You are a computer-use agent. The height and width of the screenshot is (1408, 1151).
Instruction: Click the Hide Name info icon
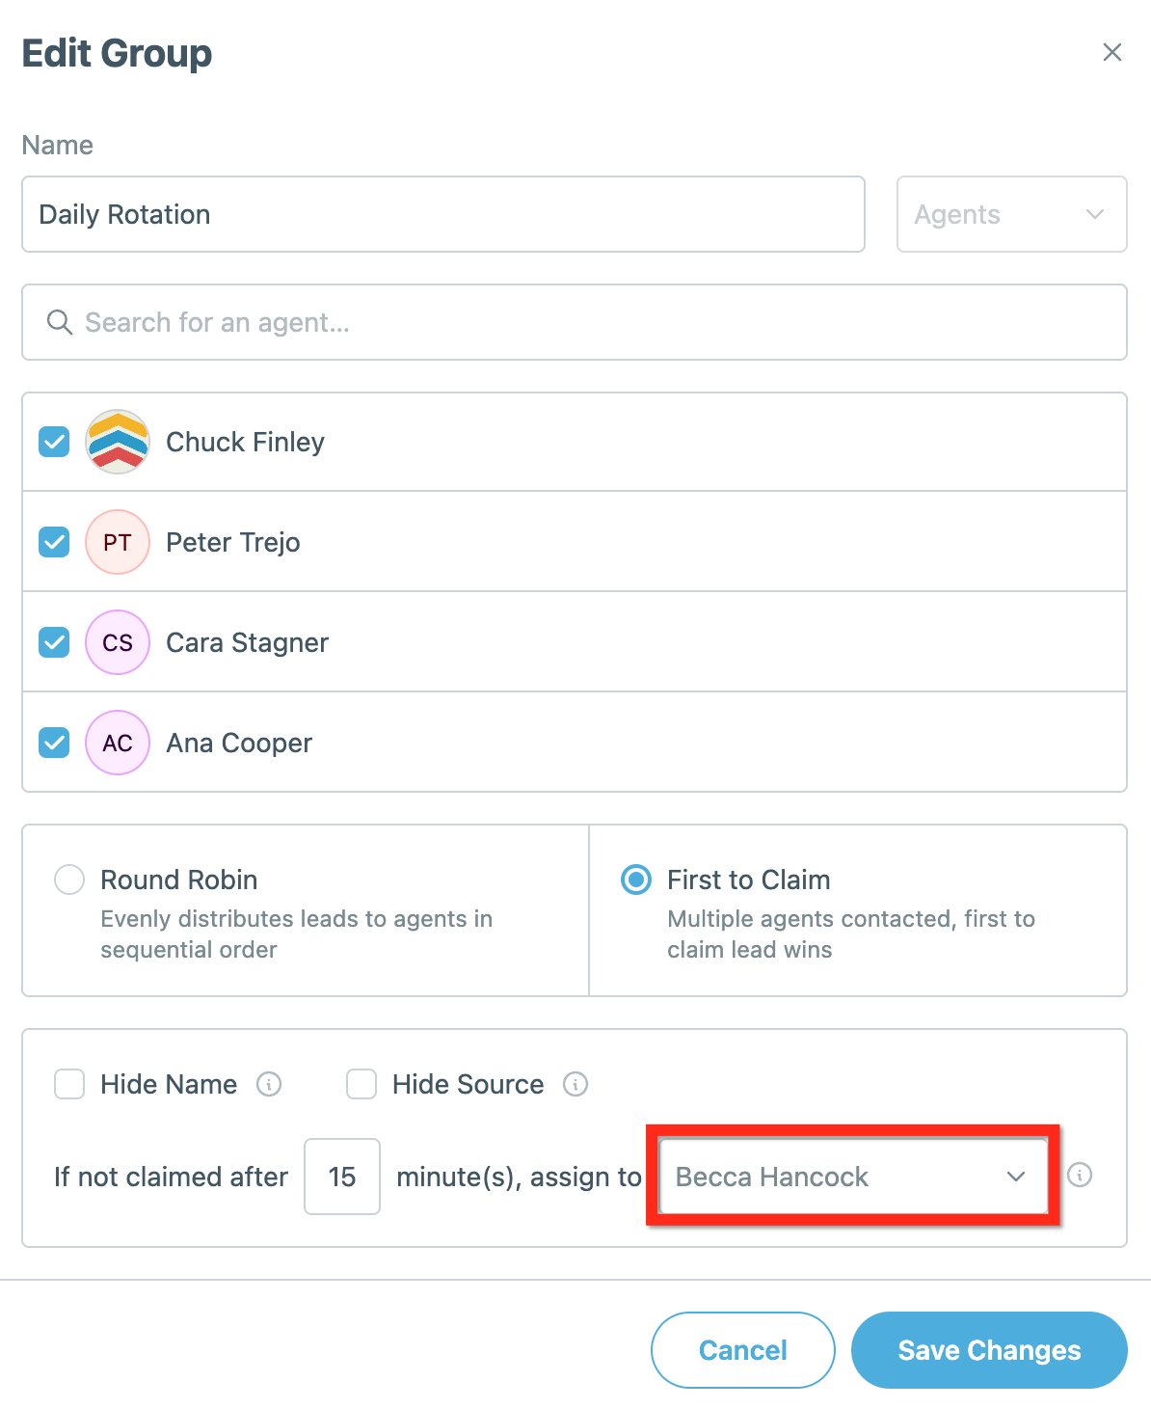[x=269, y=1084]
